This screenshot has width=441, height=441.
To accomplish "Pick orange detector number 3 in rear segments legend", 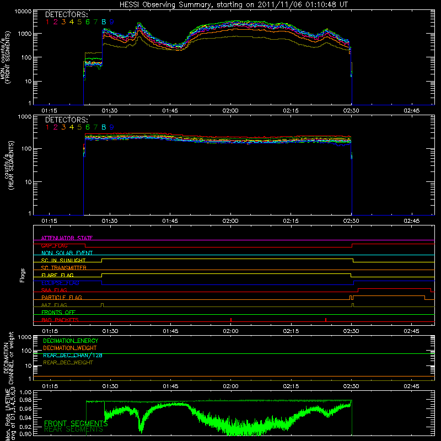I will point(63,127).
